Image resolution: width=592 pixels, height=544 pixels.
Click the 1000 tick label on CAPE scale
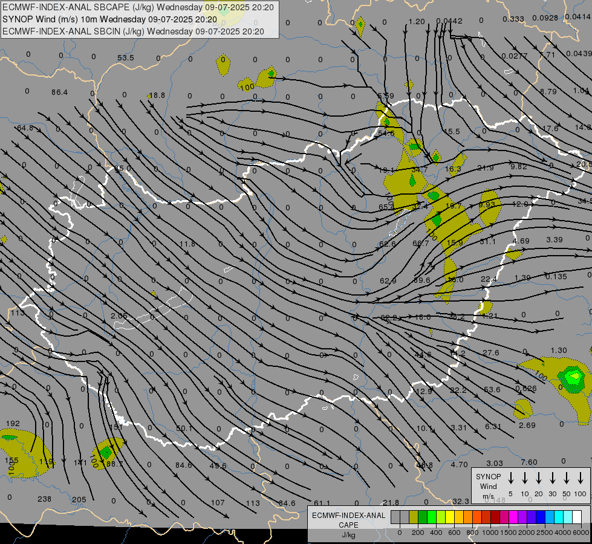490,533
